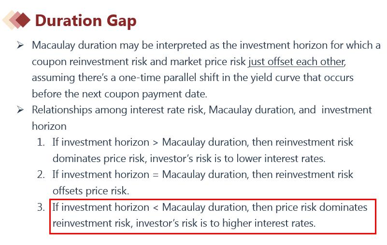Click the list number "2." marker
Viewport: 387px width, 245px height.
point(41,175)
